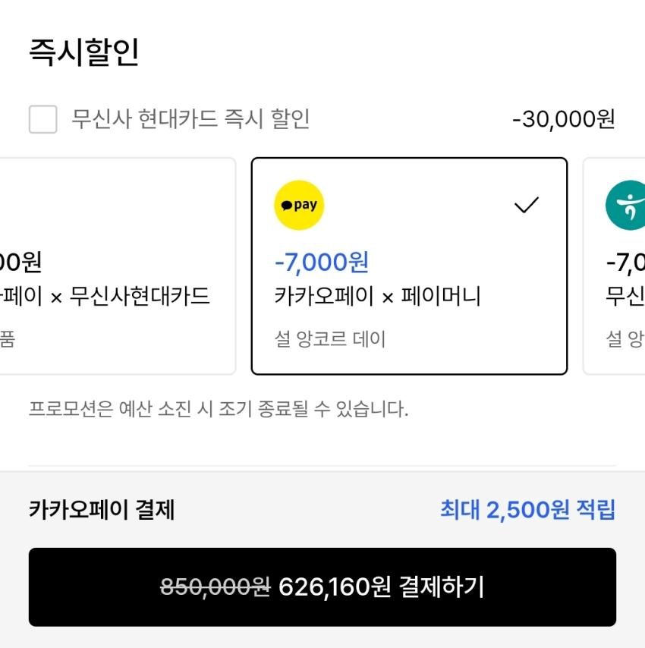The height and width of the screenshot is (648, 645).
Task: Click the 무신사 현대카드 즉시 할인 label text
Action: 190,119
